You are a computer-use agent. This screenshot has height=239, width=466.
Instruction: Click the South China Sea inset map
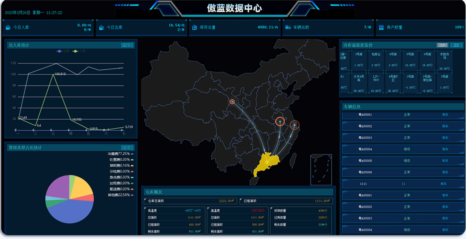click(321, 169)
